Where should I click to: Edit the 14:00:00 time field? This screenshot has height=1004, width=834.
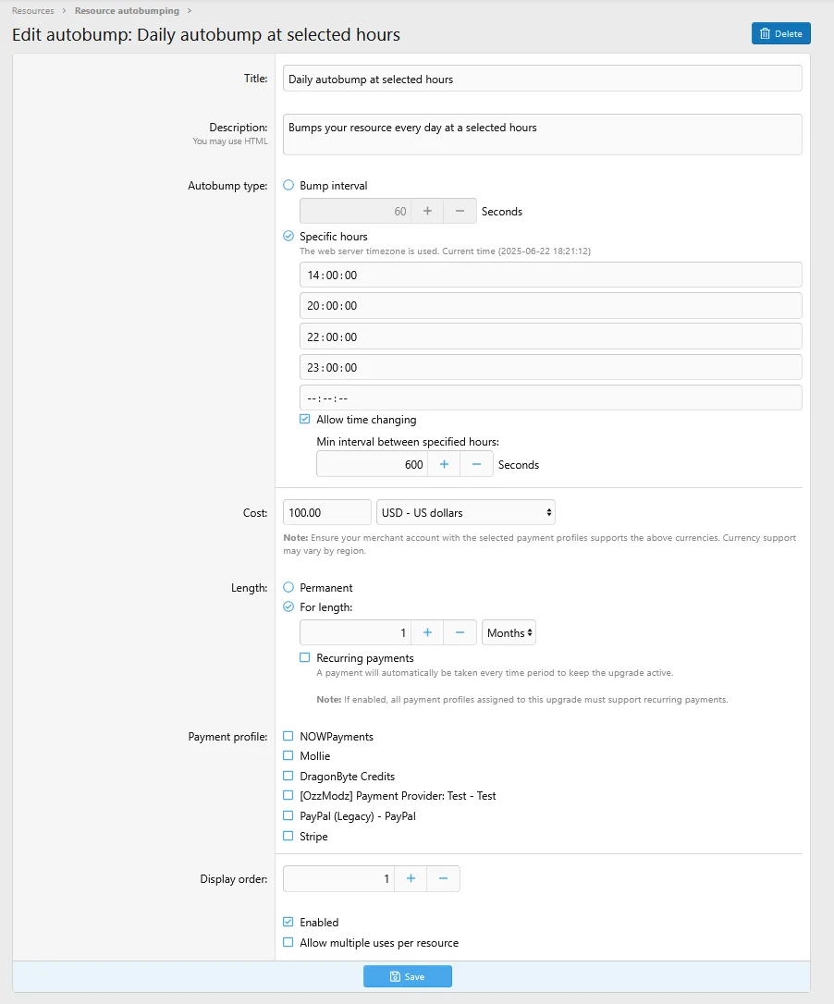[550, 275]
